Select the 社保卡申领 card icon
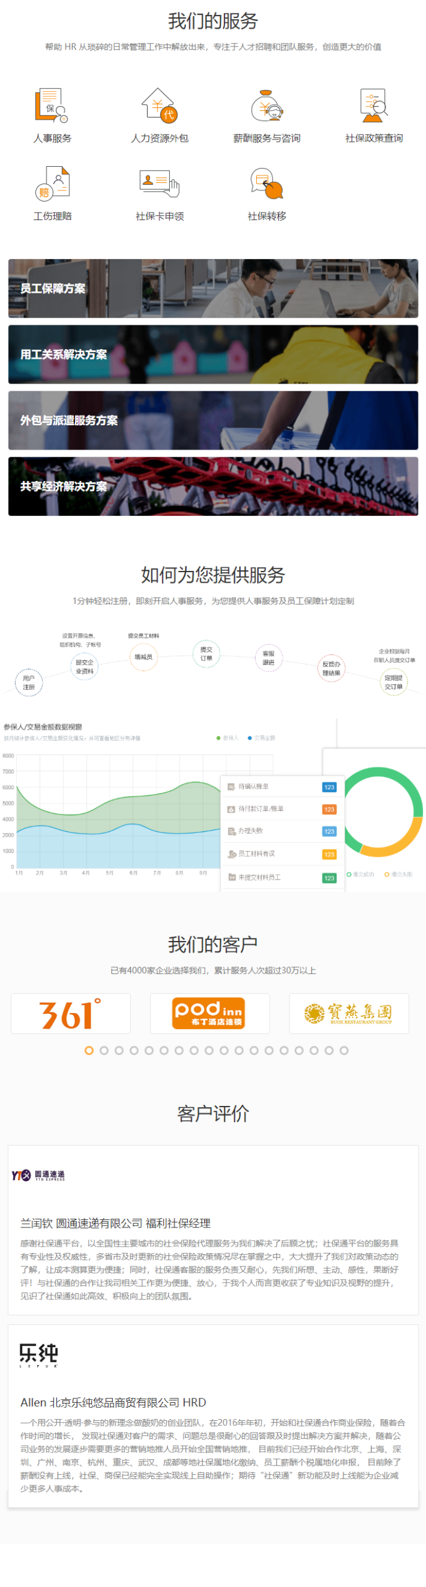The image size is (426, 1587). coord(159,183)
